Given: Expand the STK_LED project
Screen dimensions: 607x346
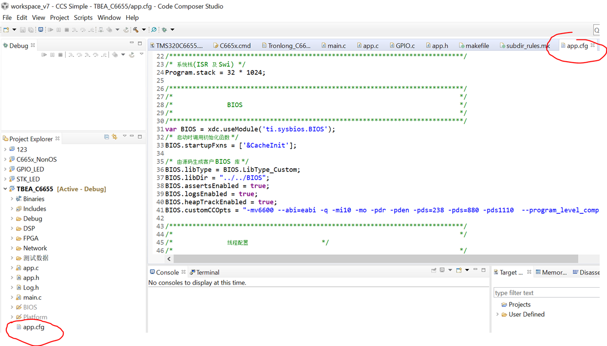Looking at the screenshot, I should tap(5, 179).
